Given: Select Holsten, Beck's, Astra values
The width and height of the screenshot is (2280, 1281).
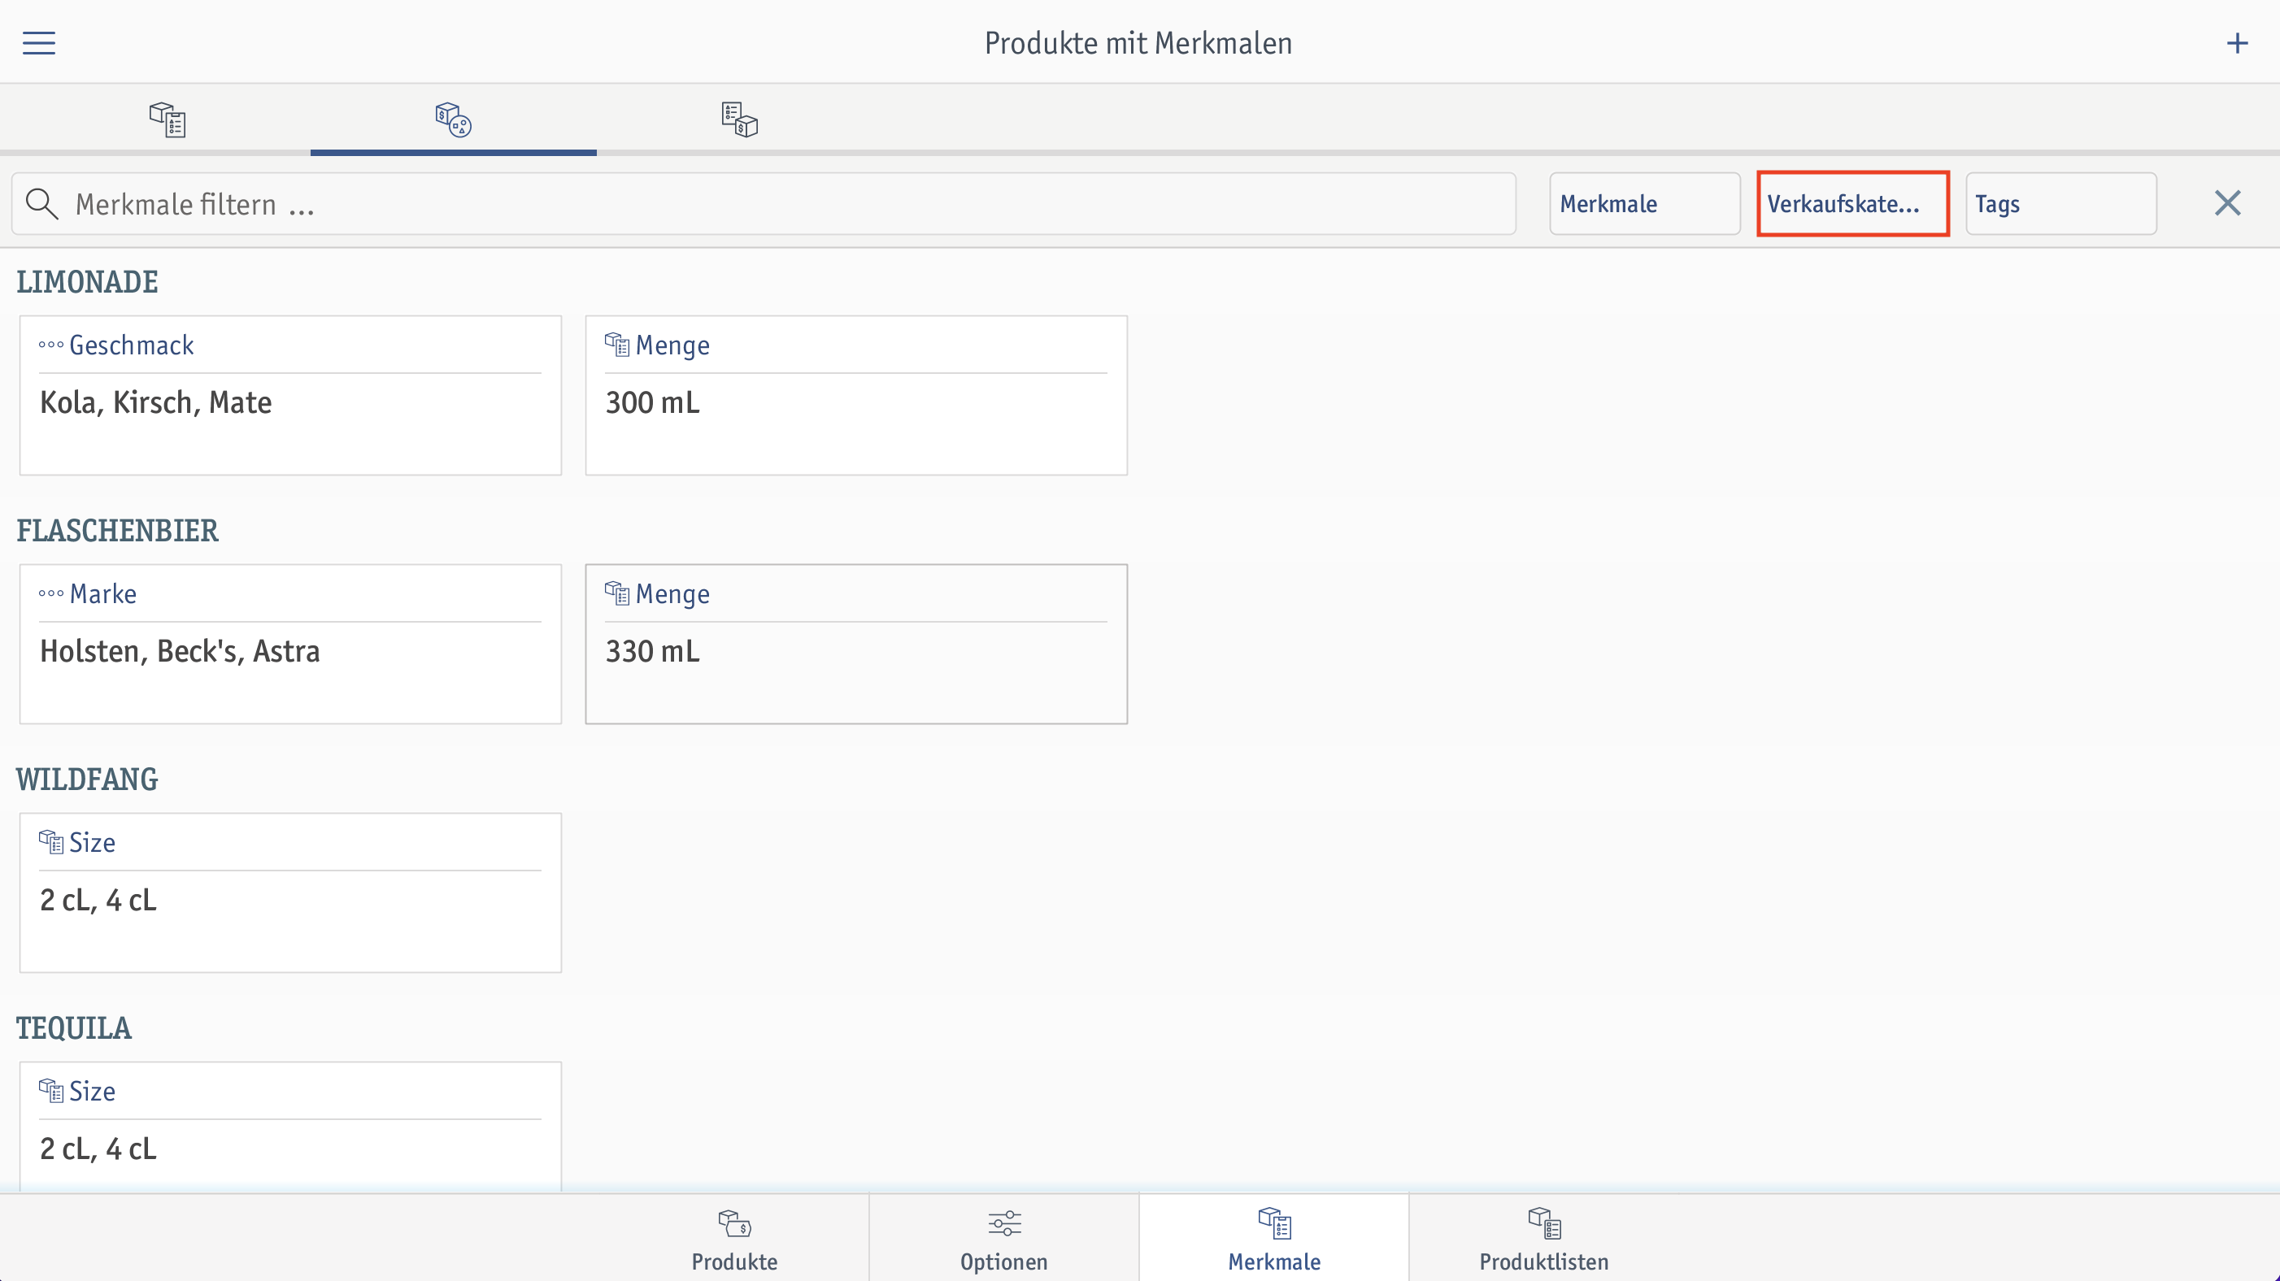Looking at the screenshot, I should pyautogui.click(x=180, y=651).
